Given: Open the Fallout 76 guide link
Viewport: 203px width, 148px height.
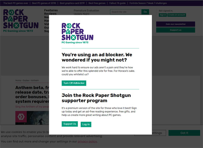Looking at the screenshot, I should 117,3.
